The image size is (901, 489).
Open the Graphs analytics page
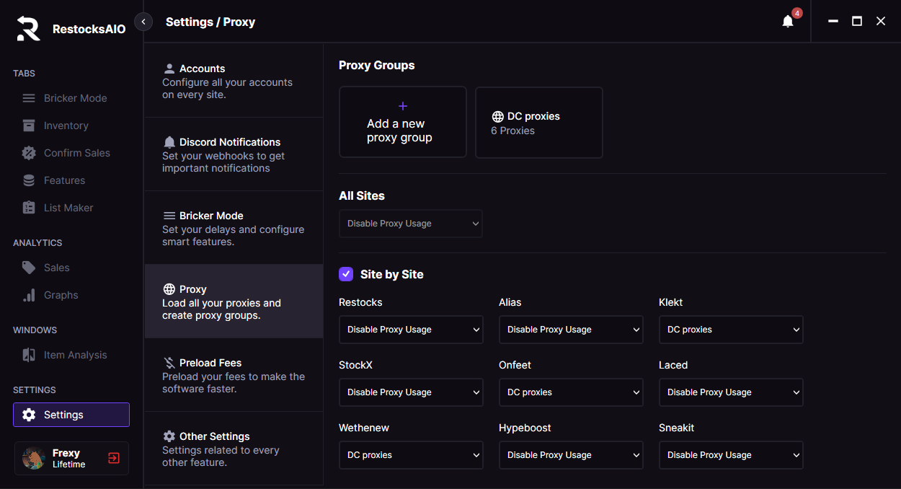pos(61,295)
